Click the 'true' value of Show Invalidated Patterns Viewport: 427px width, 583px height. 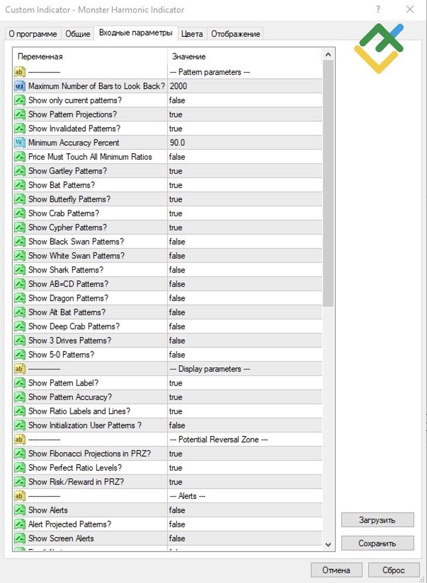(x=176, y=129)
